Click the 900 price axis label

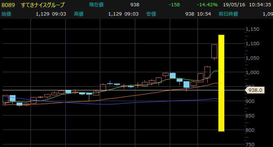tap(250, 101)
